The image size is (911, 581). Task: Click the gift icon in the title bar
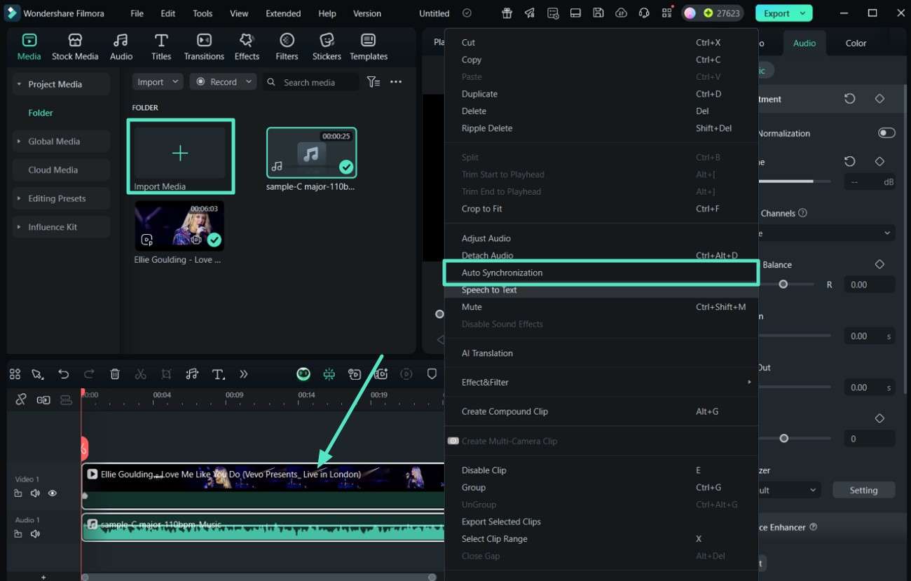click(507, 13)
